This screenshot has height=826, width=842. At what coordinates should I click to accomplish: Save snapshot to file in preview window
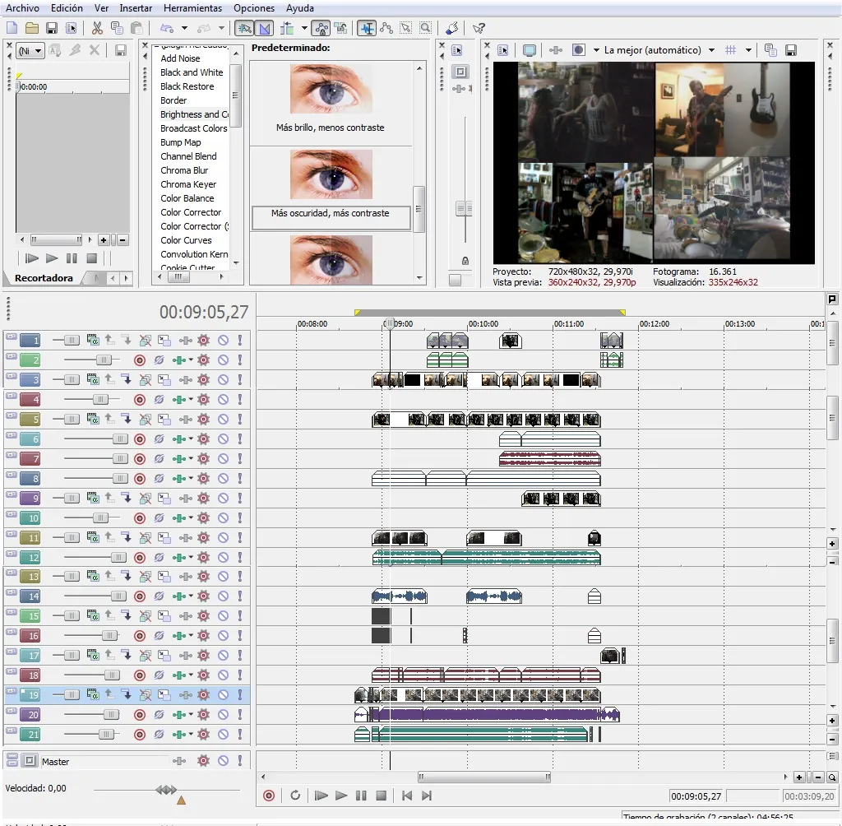click(x=791, y=50)
